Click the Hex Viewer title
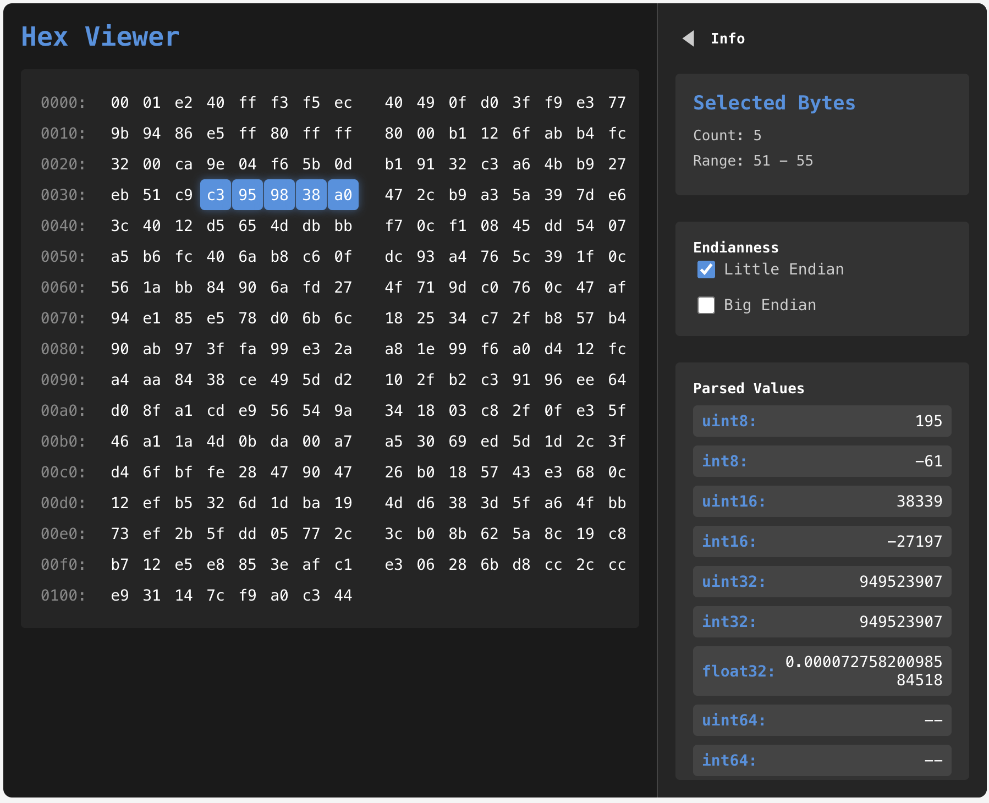989x803 pixels. pyautogui.click(x=100, y=37)
